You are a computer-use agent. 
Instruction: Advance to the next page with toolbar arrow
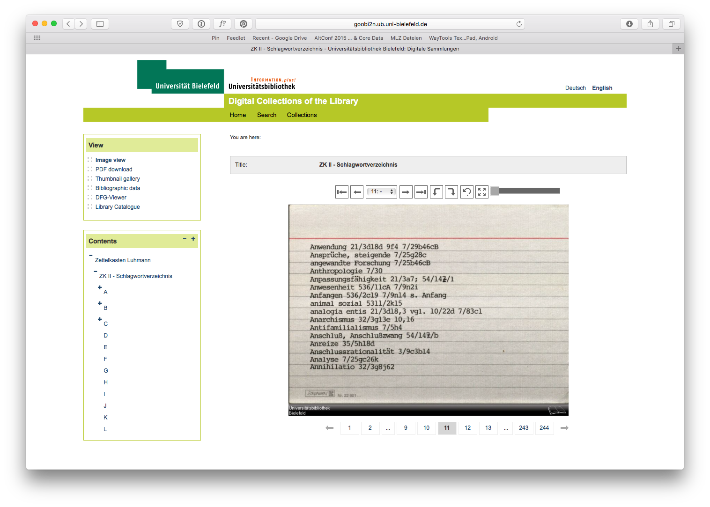tap(406, 192)
